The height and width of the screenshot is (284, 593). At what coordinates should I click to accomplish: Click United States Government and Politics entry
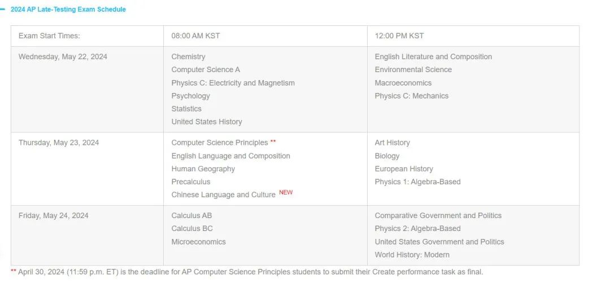[439, 242]
